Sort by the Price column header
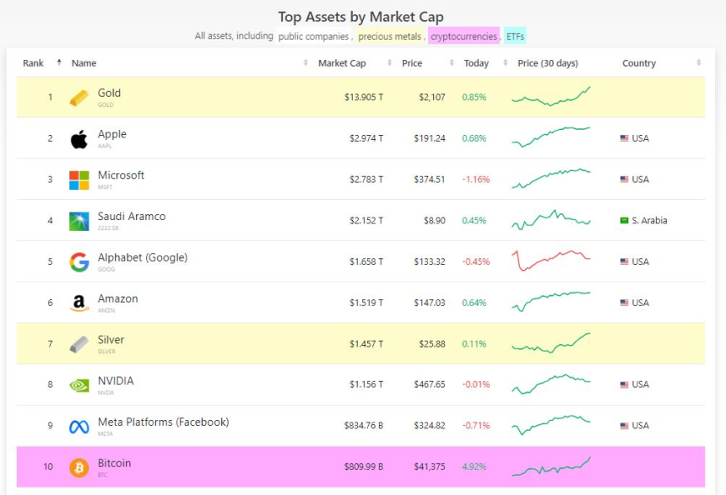The height and width of the screenshot is (495, 726). pos(413,63)
